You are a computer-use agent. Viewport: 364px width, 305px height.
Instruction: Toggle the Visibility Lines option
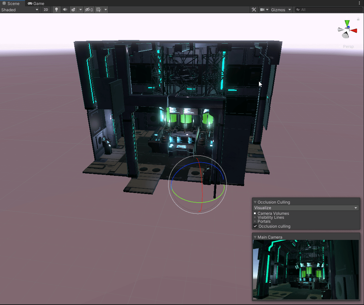click(x=269, y=217)
